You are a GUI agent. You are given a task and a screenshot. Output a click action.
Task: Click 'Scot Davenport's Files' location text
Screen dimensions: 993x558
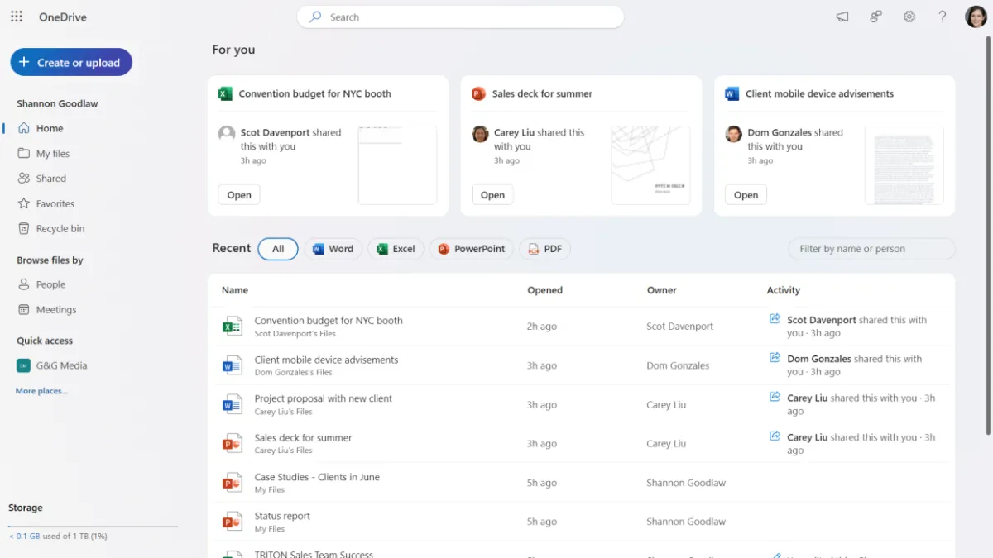pyautogui.click(x=295, y=334)
